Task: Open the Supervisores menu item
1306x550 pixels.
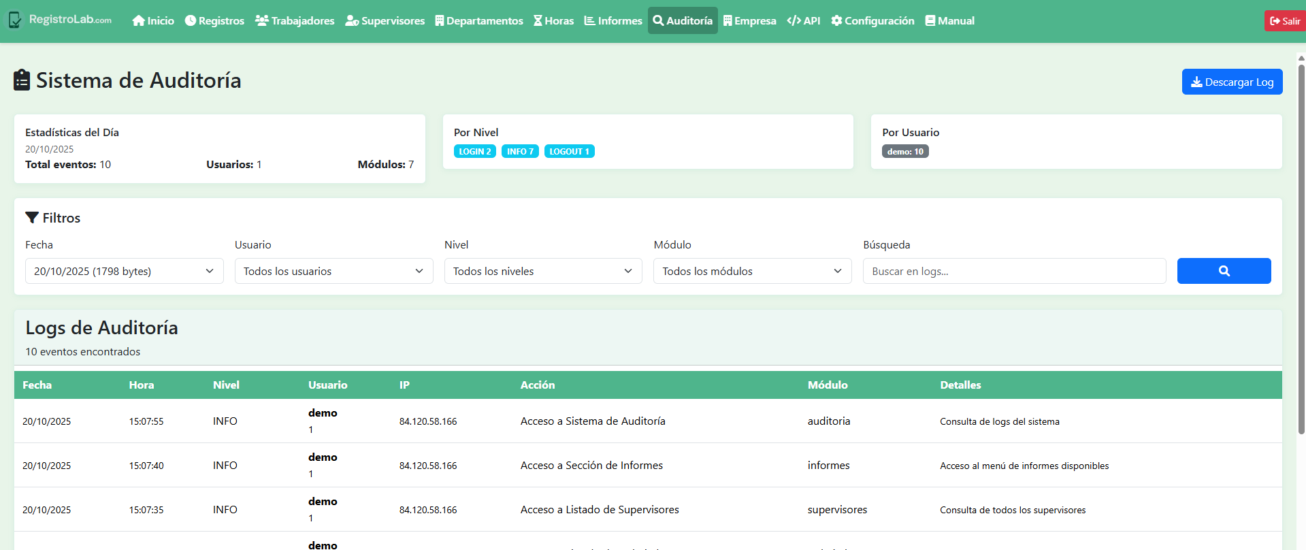Action: [x=385, y=21]
